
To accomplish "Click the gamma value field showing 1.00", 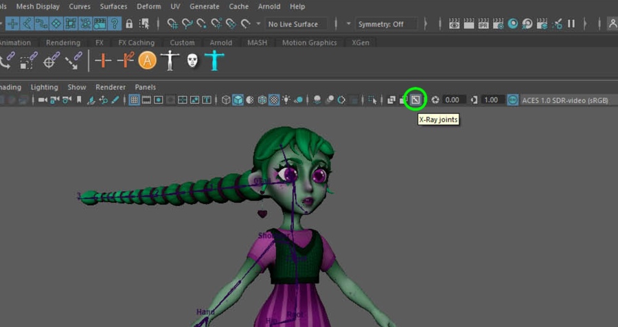I will point(492,100).
